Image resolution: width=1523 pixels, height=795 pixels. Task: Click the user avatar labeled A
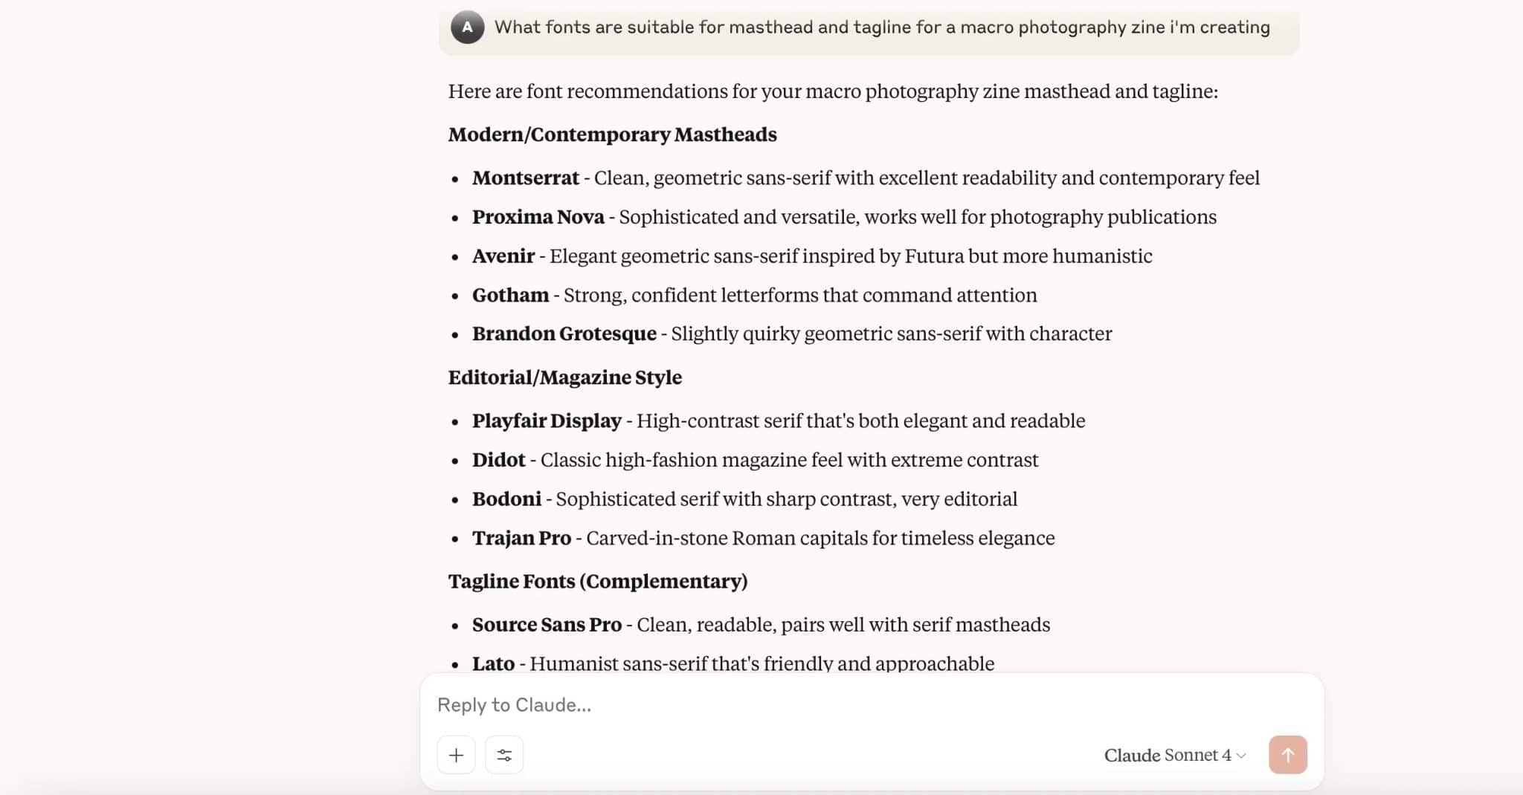(468, 27)
